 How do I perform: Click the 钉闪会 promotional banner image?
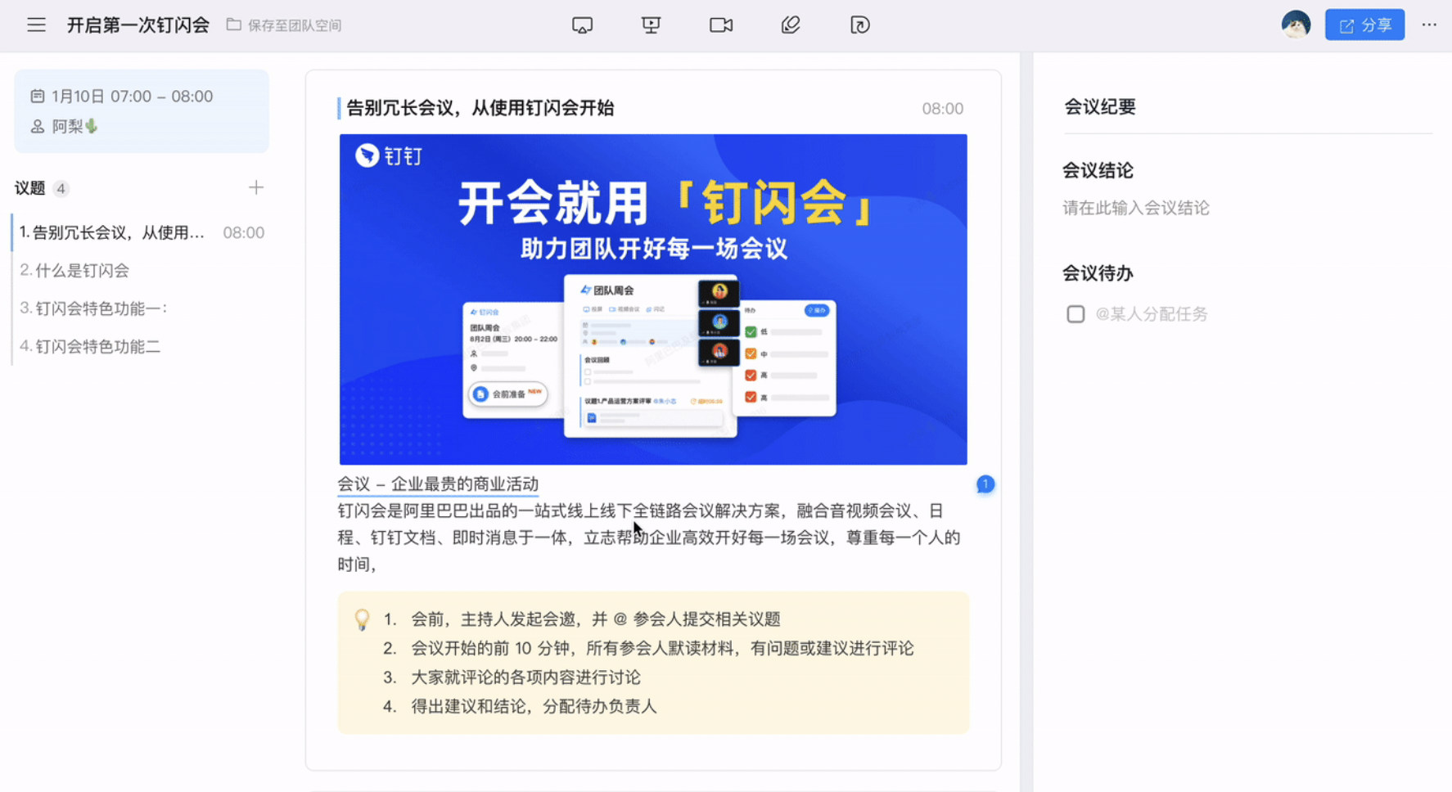[653, 299]
